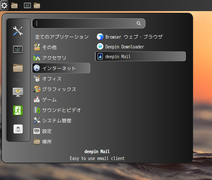Click the deepin Mail app icon

tap(100, 56)
